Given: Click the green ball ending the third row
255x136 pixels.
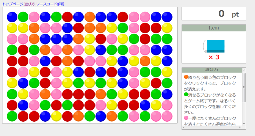Looking at the screenshot, I should 167,39.
